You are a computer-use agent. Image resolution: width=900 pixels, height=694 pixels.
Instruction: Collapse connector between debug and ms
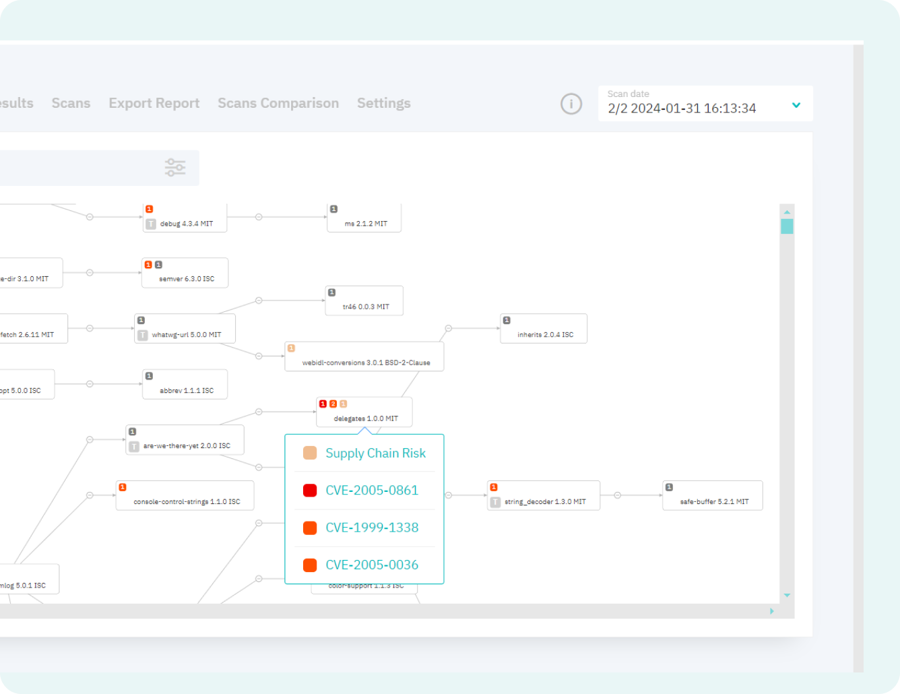point(259,217)
